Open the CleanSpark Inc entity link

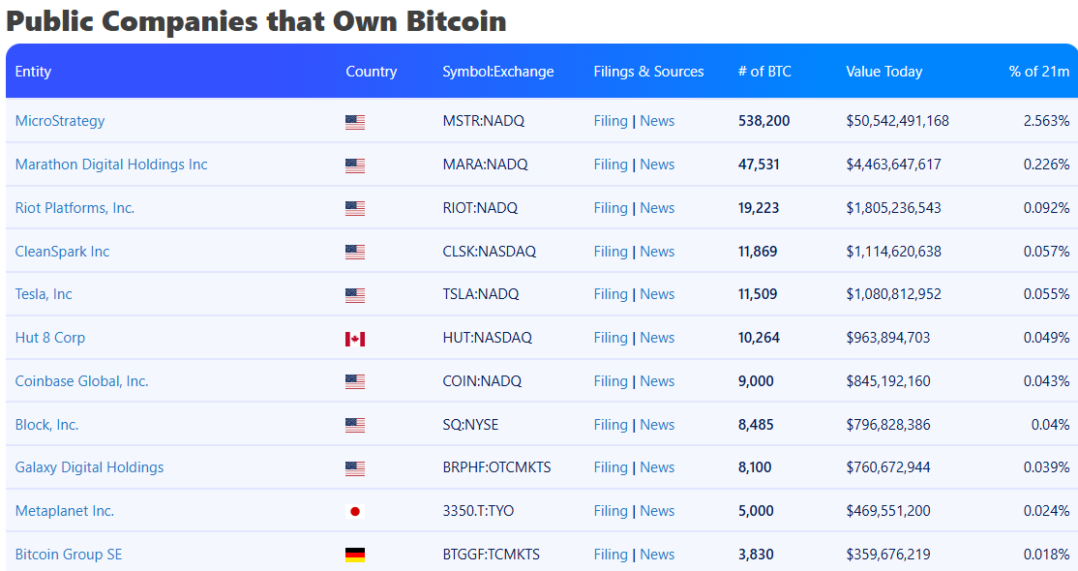point(62,252)
